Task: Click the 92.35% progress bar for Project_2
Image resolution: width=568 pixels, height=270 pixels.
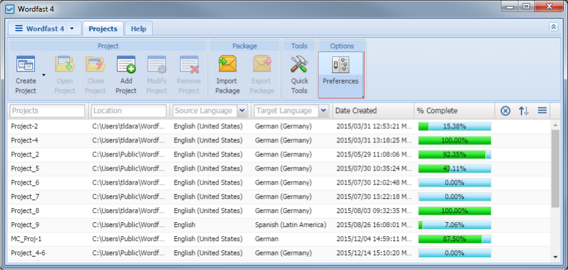Action: pyautogui.click(x=455, y=154)
